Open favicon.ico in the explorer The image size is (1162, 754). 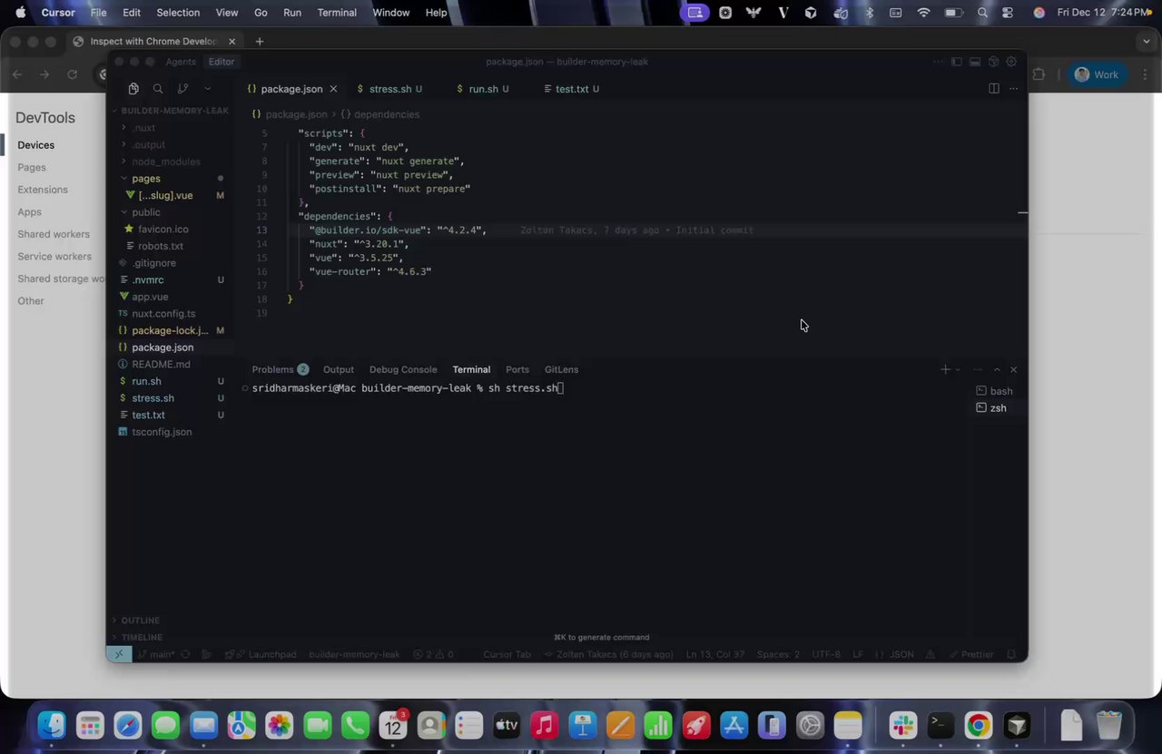(171, 230)
